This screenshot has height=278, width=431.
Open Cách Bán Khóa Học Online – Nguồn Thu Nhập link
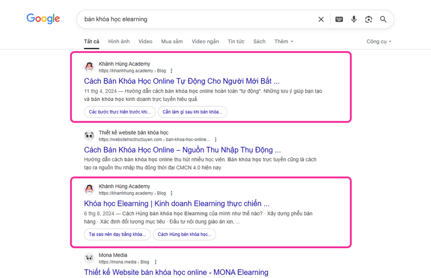(182, 150)
